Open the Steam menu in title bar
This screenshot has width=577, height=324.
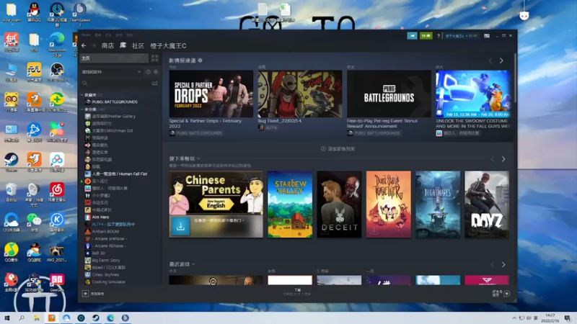(86, 35)
